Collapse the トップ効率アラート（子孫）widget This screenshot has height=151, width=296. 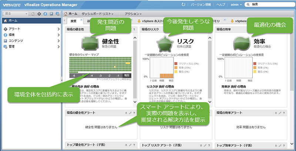(x=276, y=145)
